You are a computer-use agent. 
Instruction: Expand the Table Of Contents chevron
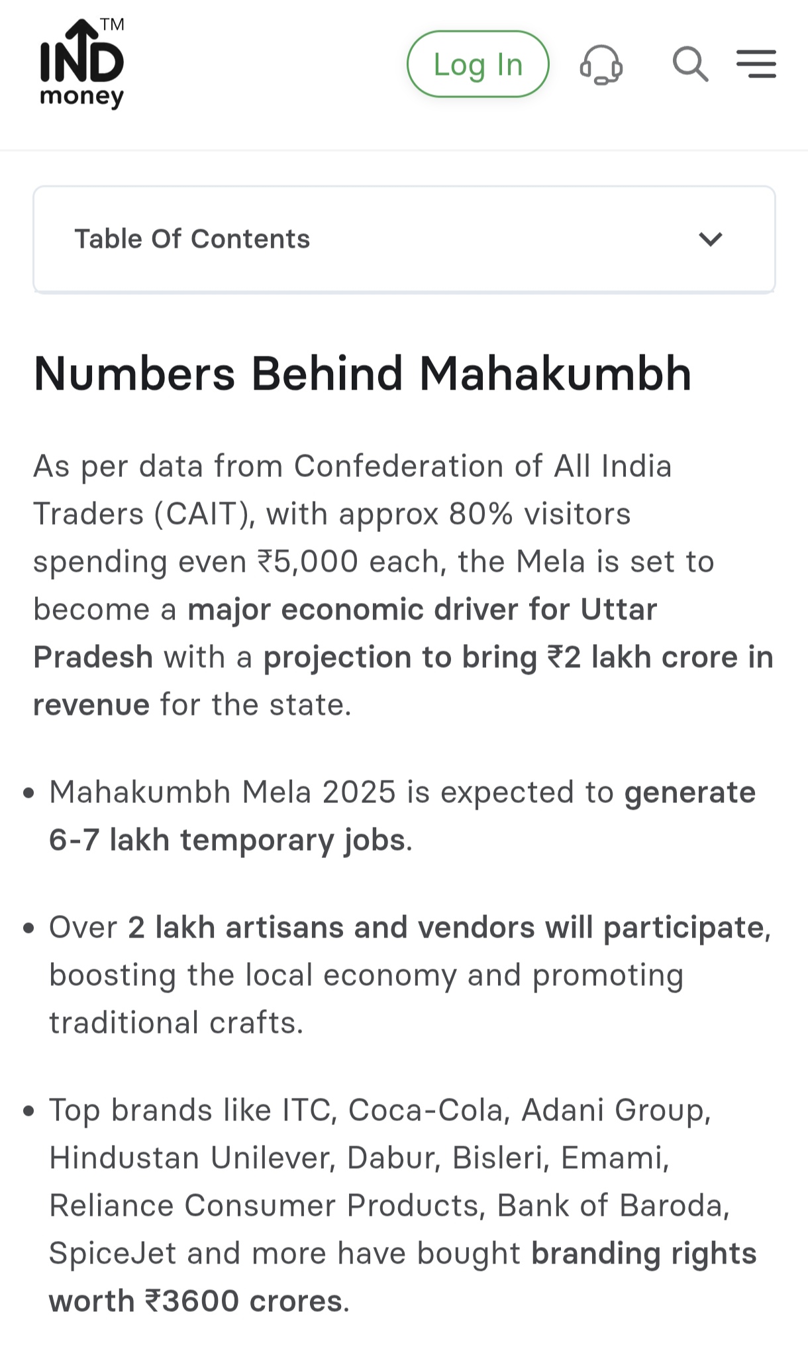click(x=710, y=239)
